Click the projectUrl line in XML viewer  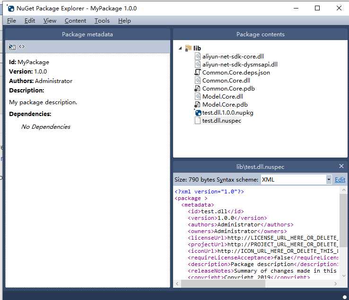263,244
